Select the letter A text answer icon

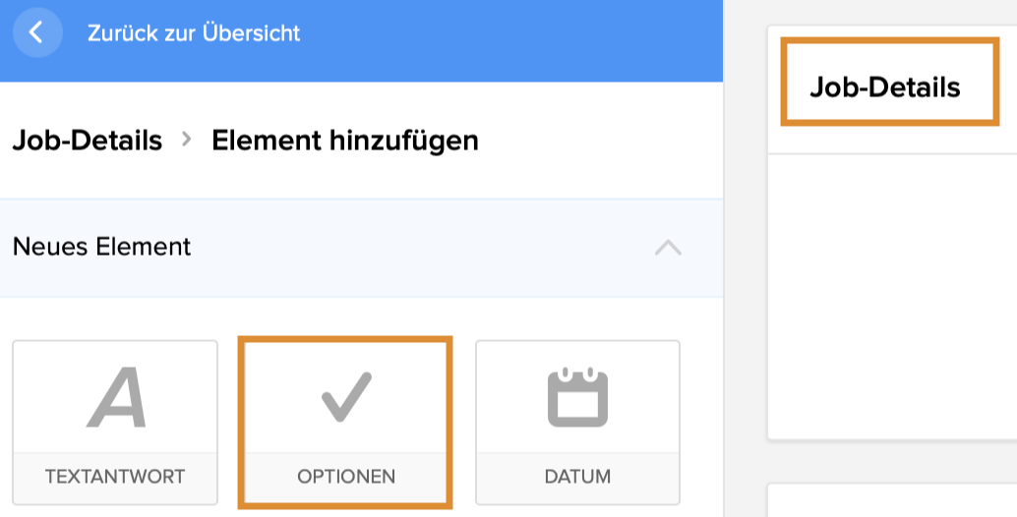(x=116, y=400)
